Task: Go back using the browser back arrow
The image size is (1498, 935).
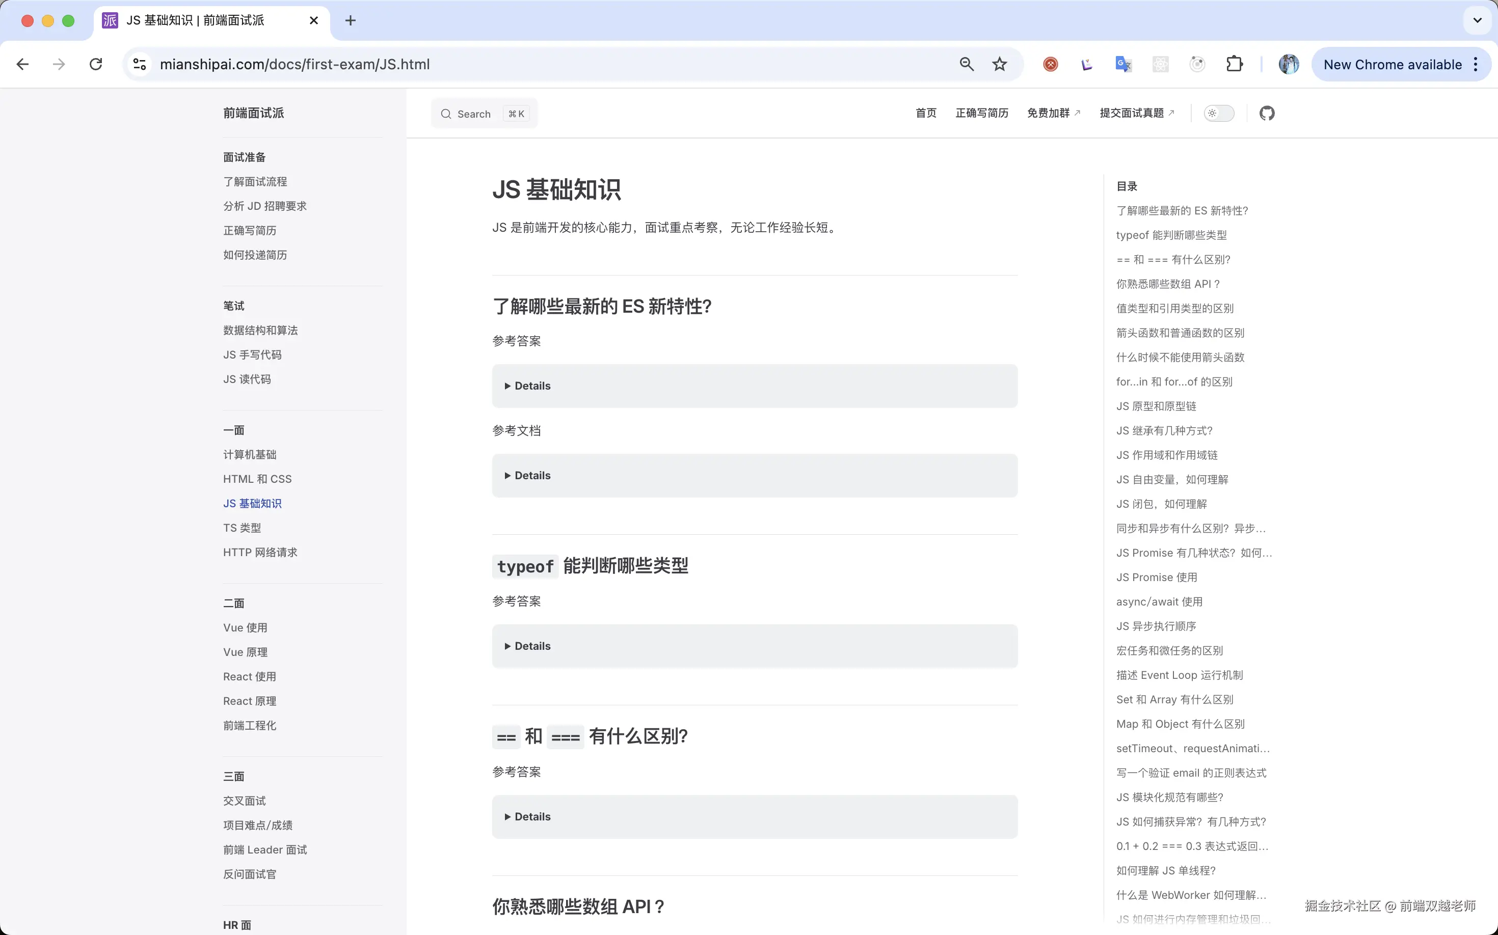Action: point(22,64)
